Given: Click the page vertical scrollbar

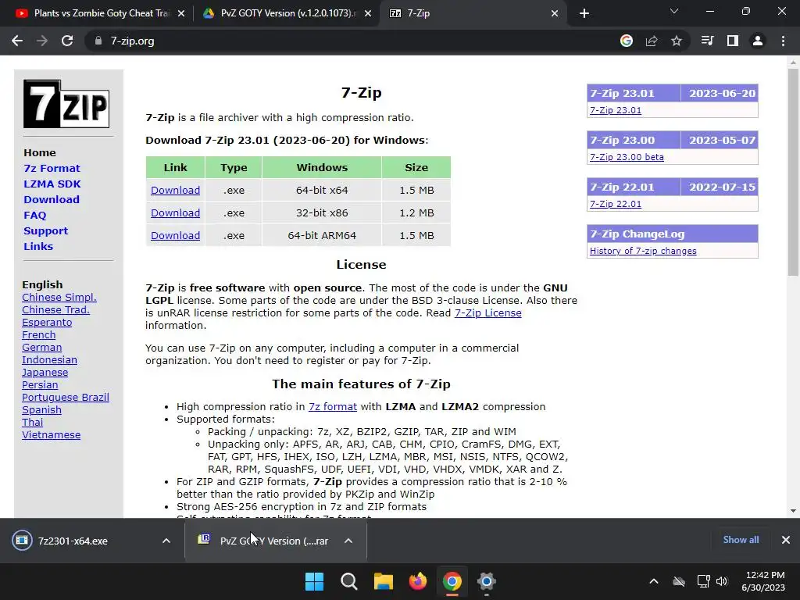Looking at the screenshot, I should [793, 173].
